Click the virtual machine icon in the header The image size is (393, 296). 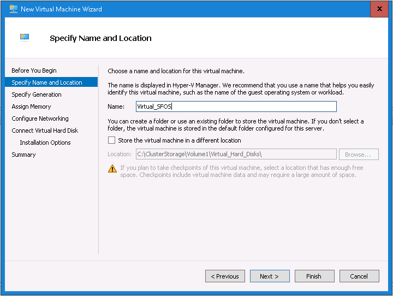click(x=25, y=38)
